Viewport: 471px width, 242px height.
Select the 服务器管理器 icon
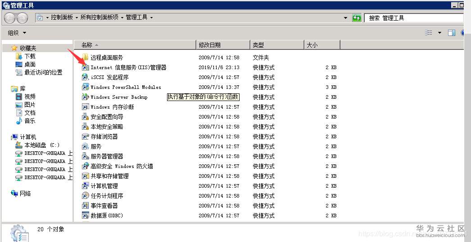pyautogui.click(x=85, y=156)
